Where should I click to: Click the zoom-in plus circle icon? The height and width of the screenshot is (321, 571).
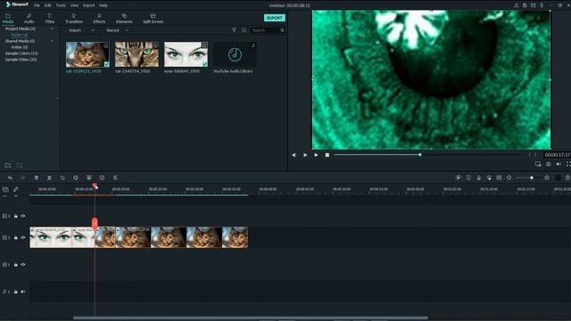(547, 177)
